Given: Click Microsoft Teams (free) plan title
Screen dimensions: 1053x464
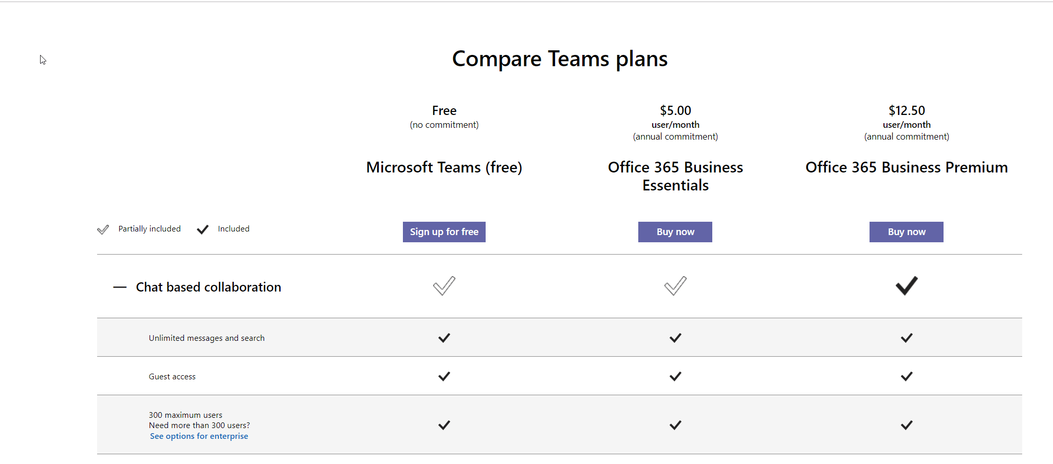Looking at the screenshot, I should point(444,167).
